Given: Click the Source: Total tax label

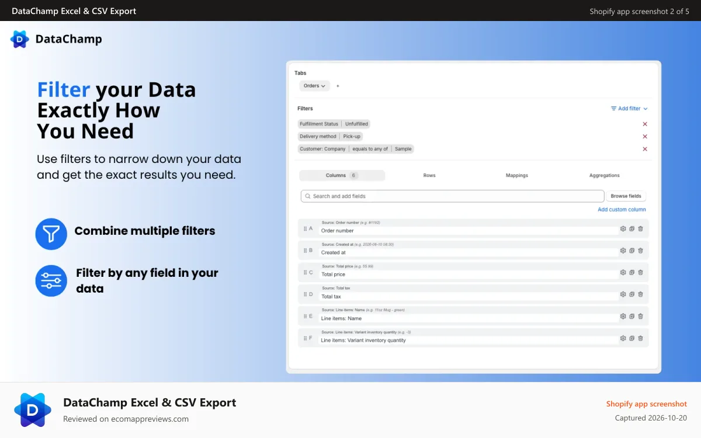Looking at the screenshot, I should pyautogui.click(x=336, y=288).
